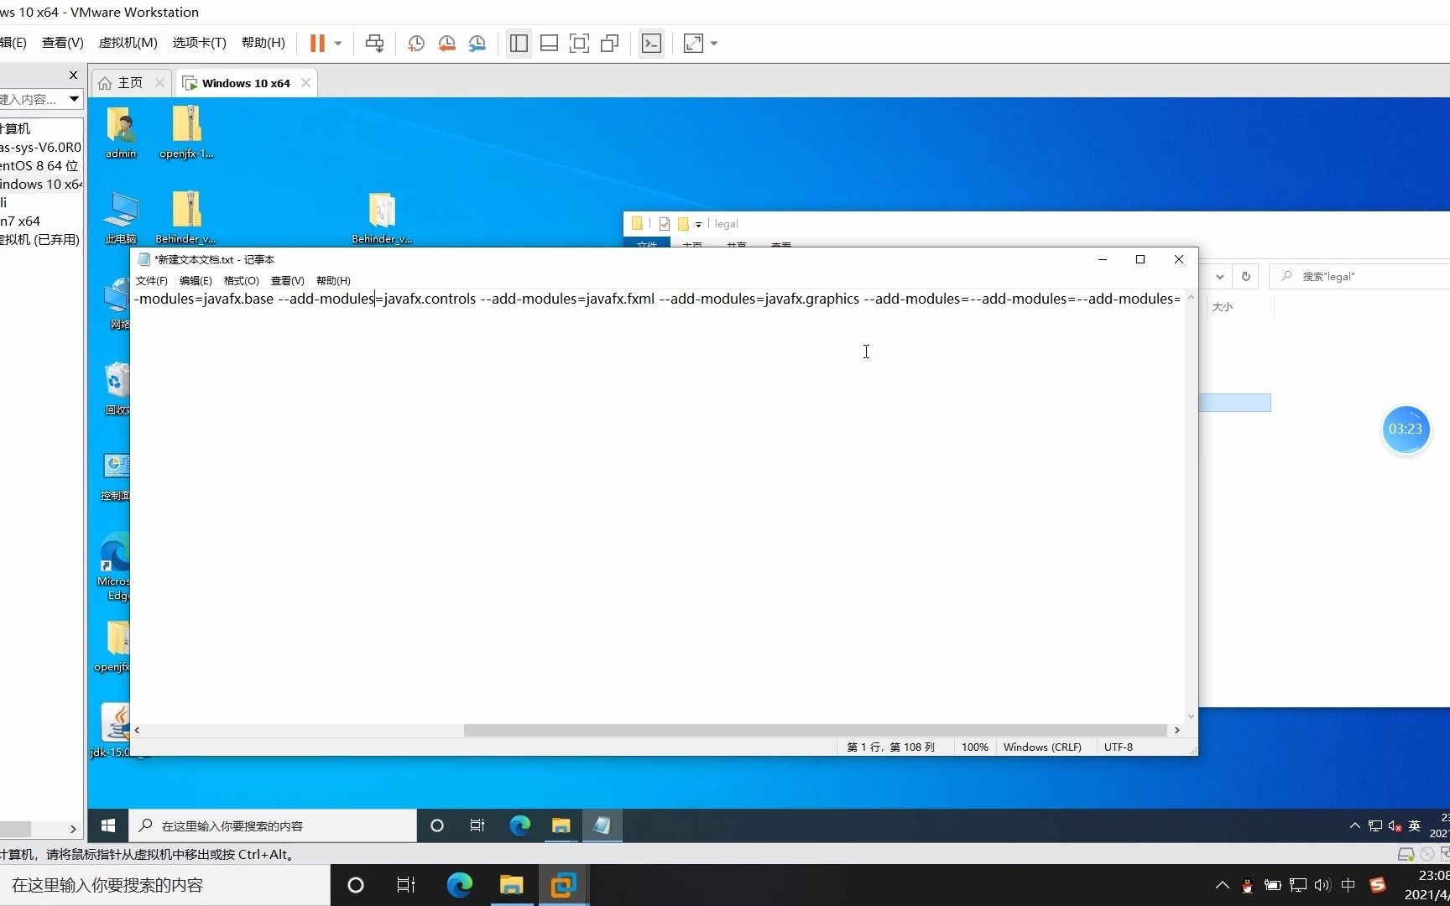The height and width of the screenshot is (906, 1450).
Task: Click the host volume tray icon
Action: (x=1322, y=885)
